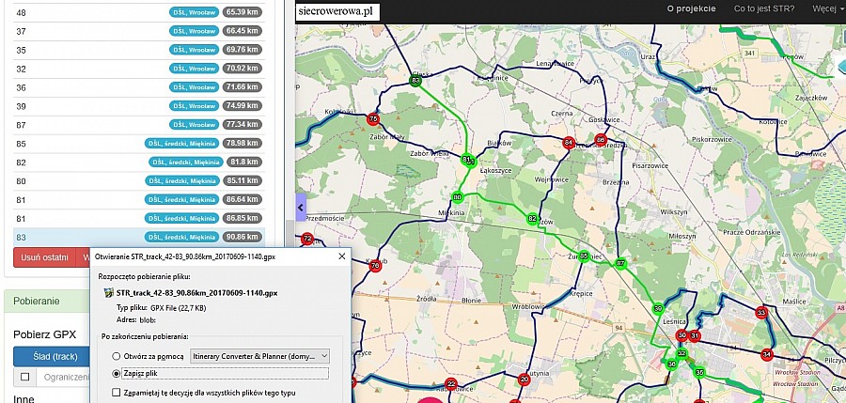Expand the 'Więcej' navigation dropdown
The image size is (846, 403).
click(x=823, y=8)
